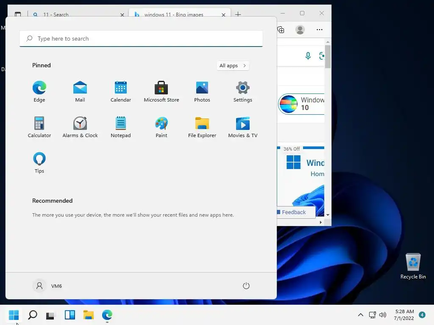Click Edge vertical scrollbar up arrow
Screen dimensions: 434x325
point(328,42)
